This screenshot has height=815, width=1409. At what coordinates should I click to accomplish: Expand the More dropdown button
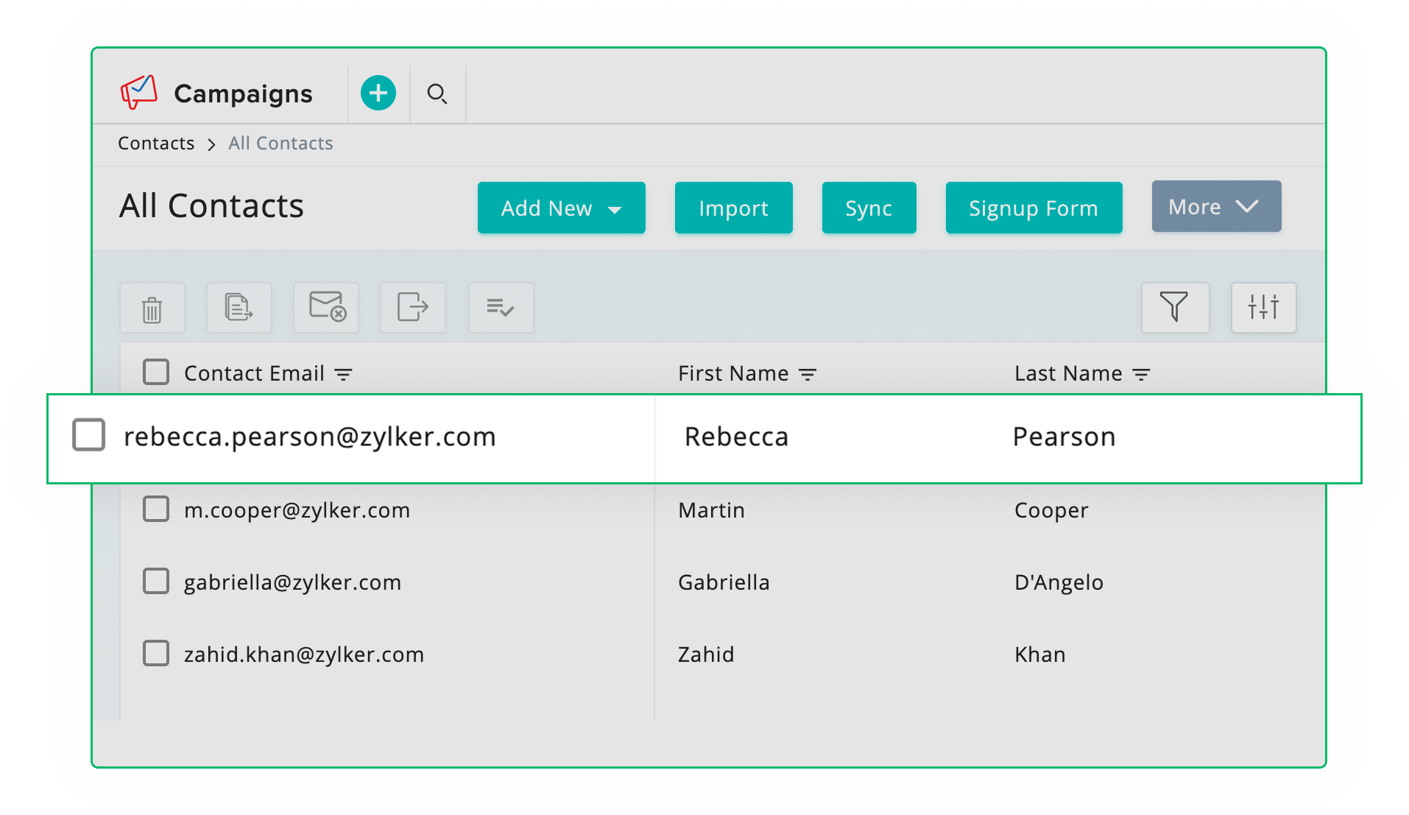click(x=1217, y=206)
